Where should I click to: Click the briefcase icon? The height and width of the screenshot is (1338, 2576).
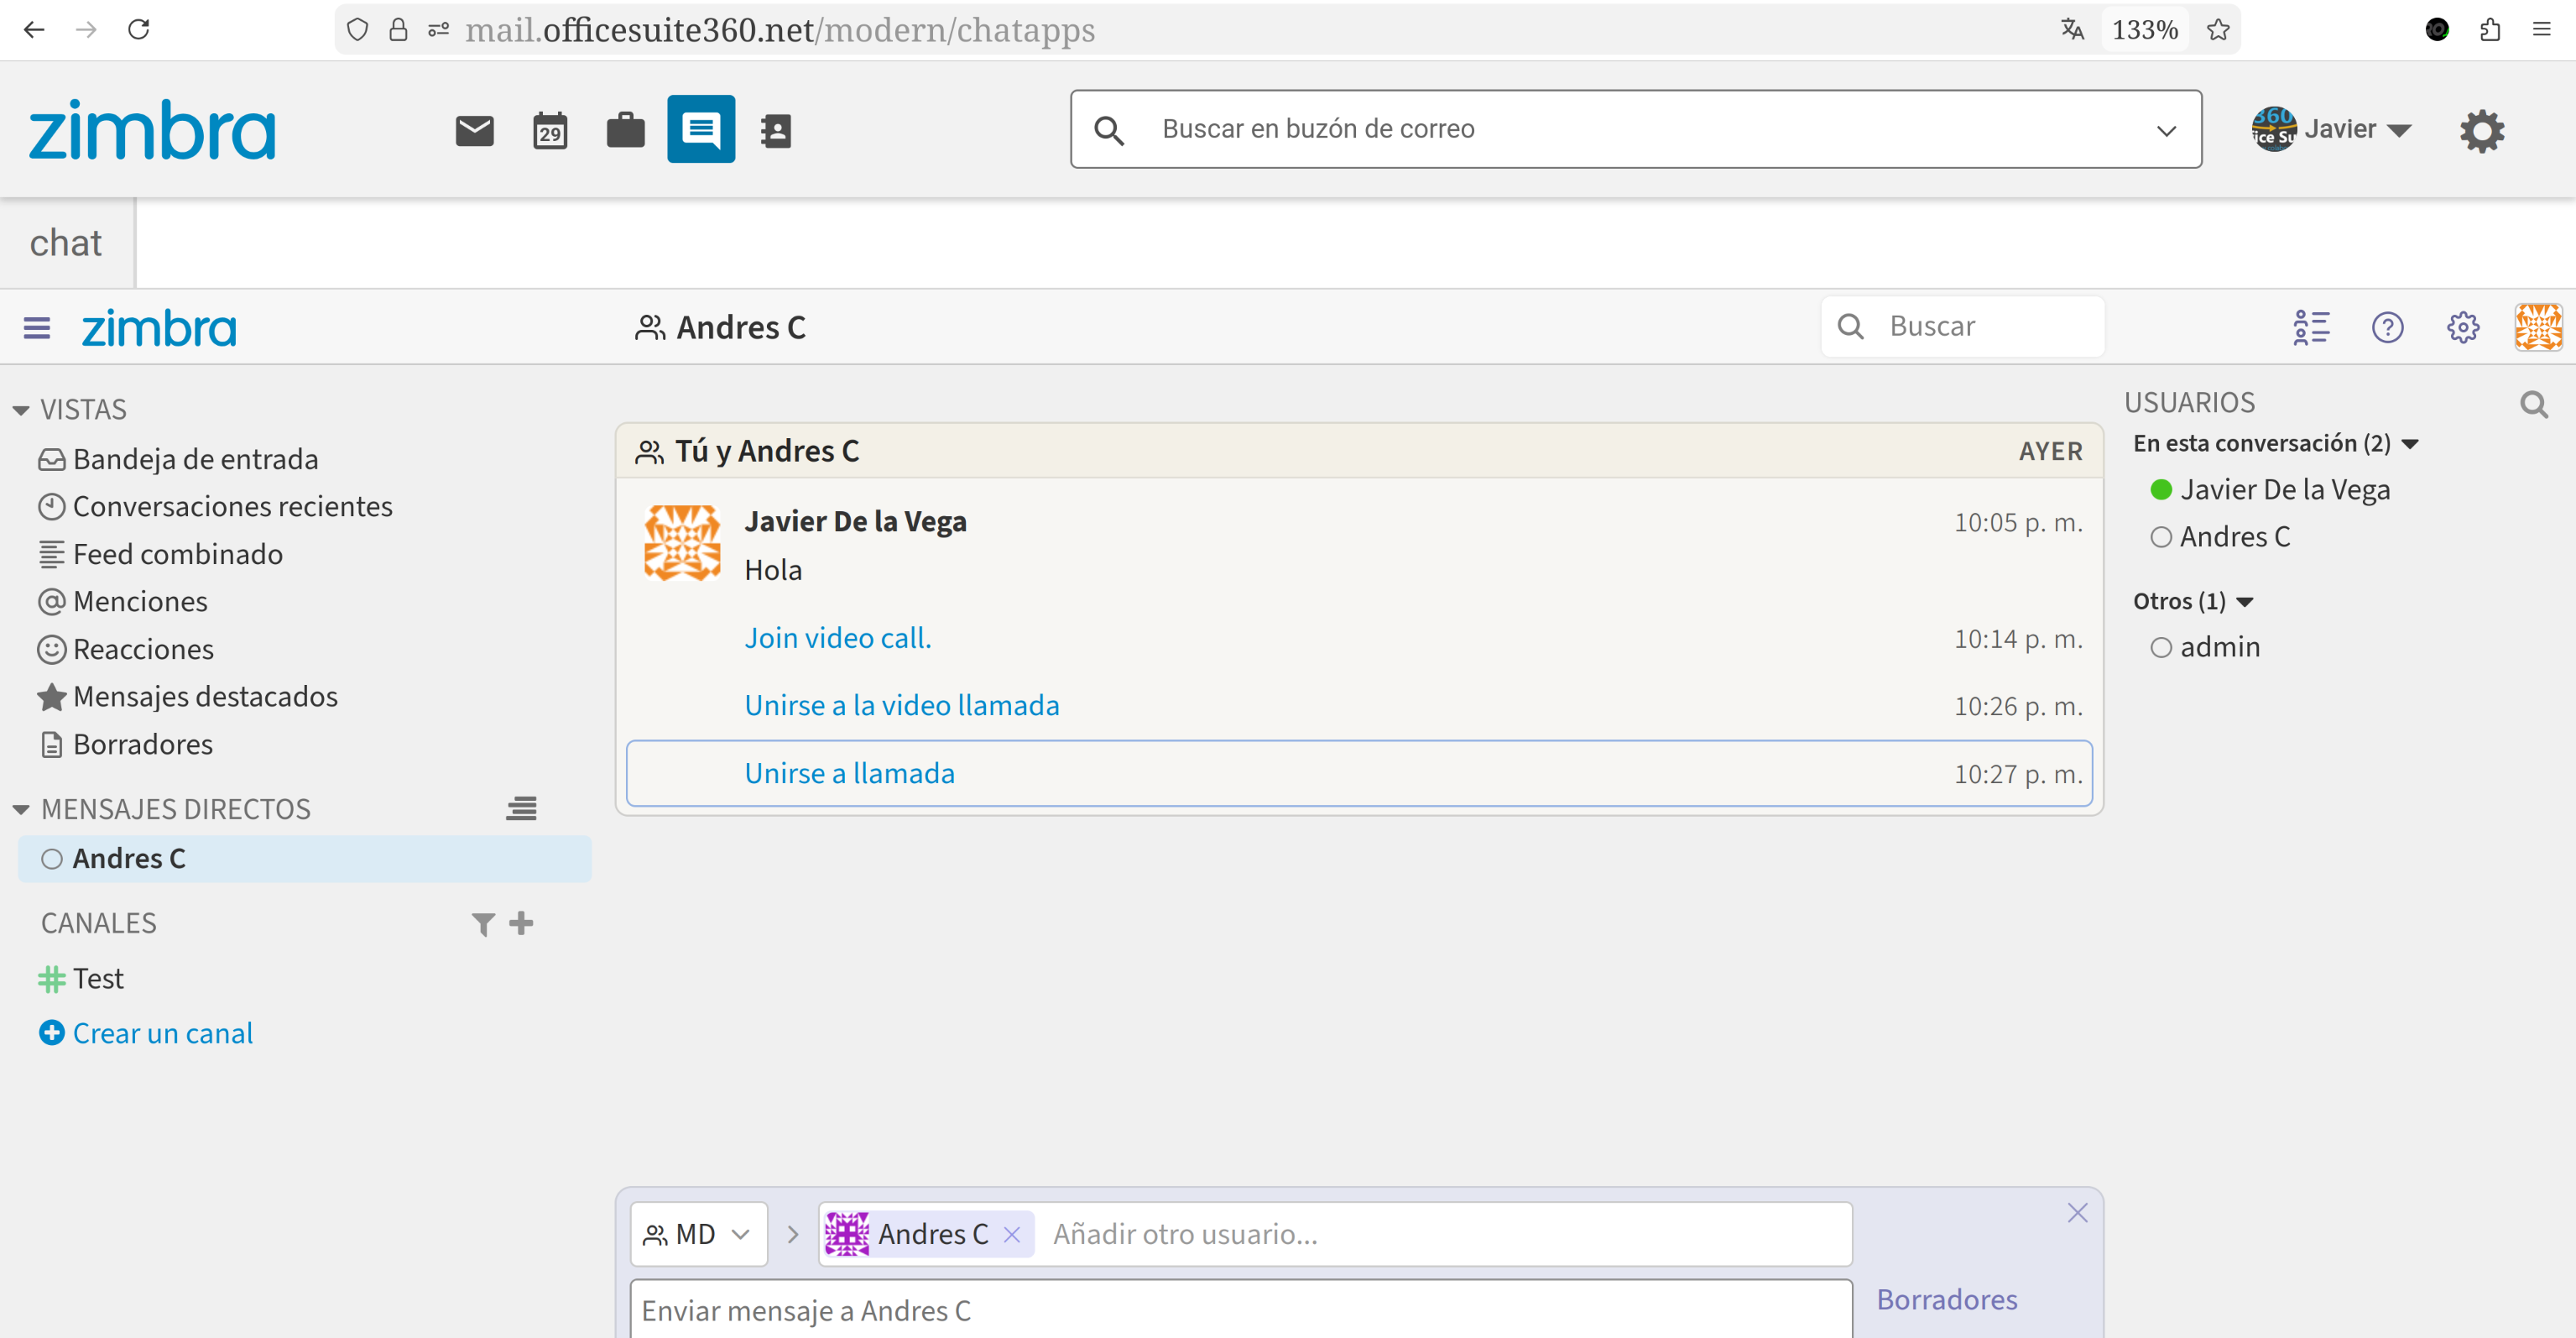(625, 130)
